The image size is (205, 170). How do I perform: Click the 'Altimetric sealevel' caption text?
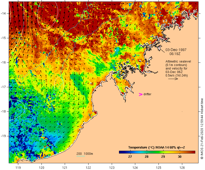[x=178, y=61]
